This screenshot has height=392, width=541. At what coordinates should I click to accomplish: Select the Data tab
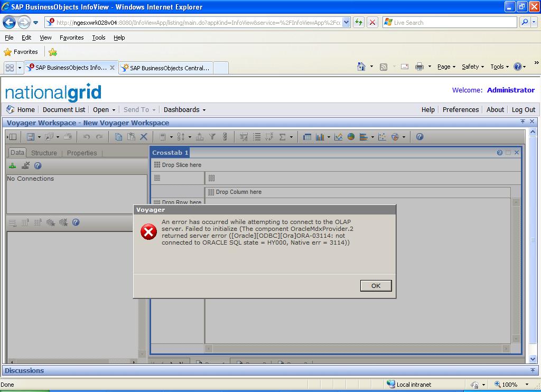17,153
